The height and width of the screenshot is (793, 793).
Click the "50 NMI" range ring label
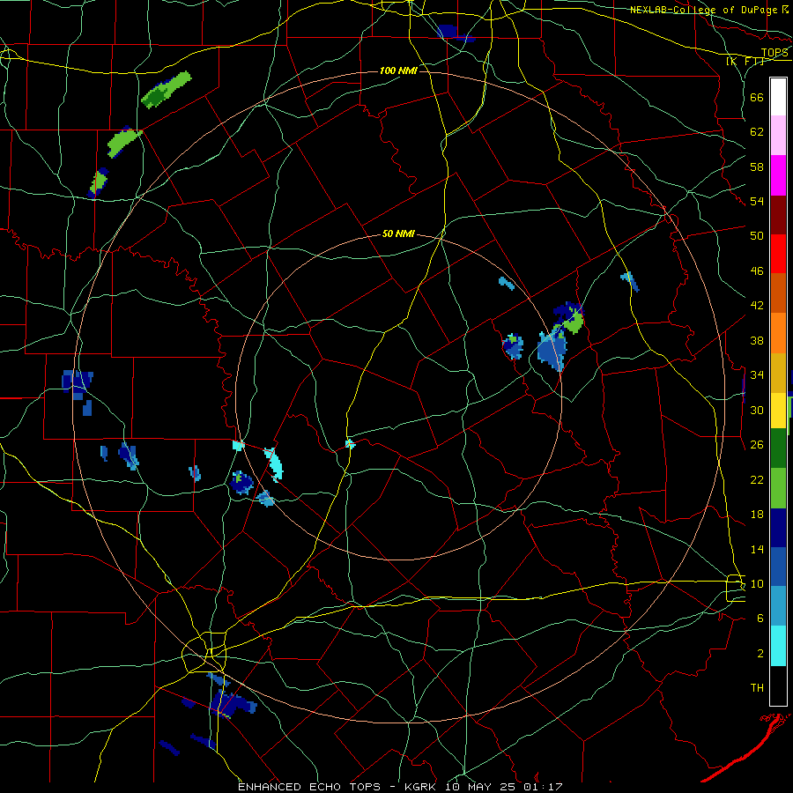398,233
